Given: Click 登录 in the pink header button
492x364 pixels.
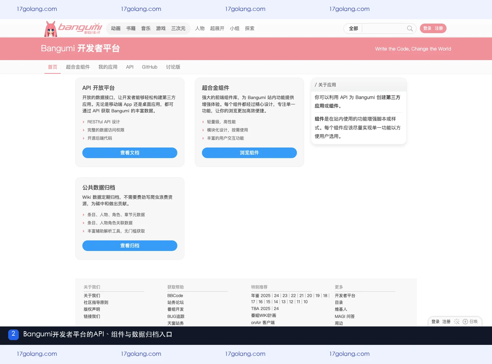Looking at the screenshot, I should tap(427, 28).
